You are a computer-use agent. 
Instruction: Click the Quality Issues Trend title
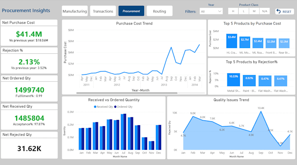[231, 100]
